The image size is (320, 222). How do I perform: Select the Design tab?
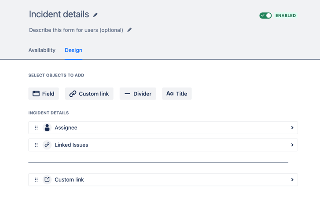[x=74, y=50]
